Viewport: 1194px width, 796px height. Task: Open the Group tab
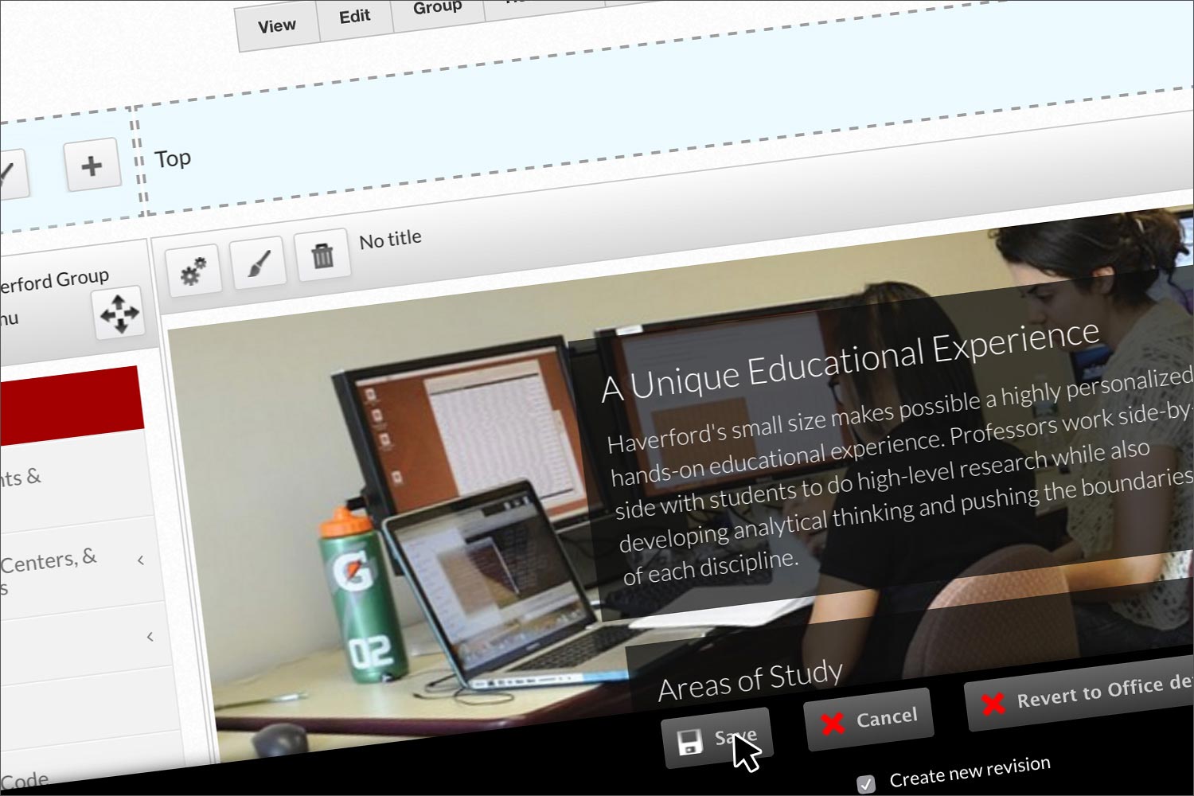[x=437, y=8]
